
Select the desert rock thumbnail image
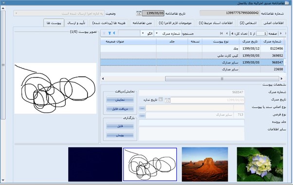tap(205, 164)
